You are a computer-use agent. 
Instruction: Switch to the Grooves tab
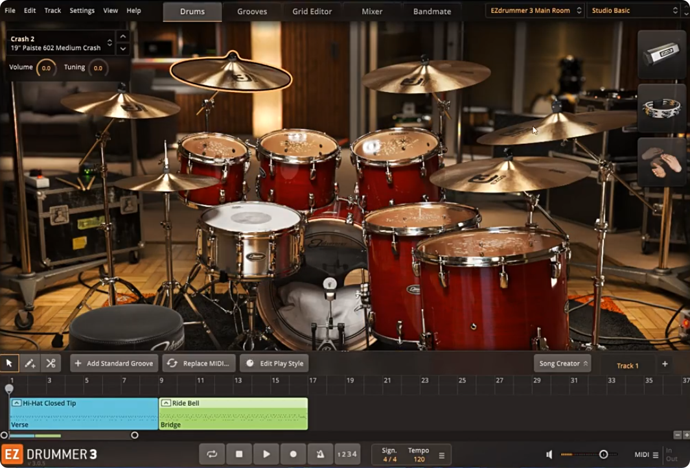pos(252,12)
